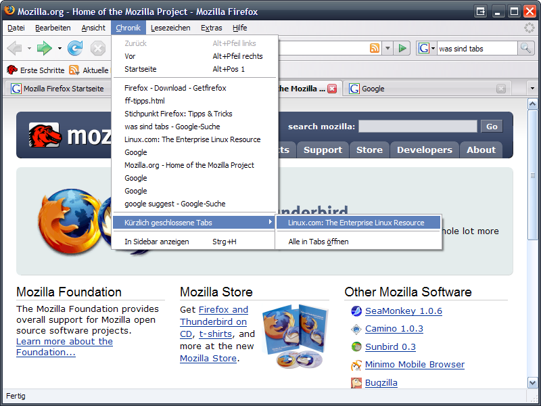The height and width of the screenshot is (406, 541).
Task: Click the search mozilla input field
Action: coord(418,127)
